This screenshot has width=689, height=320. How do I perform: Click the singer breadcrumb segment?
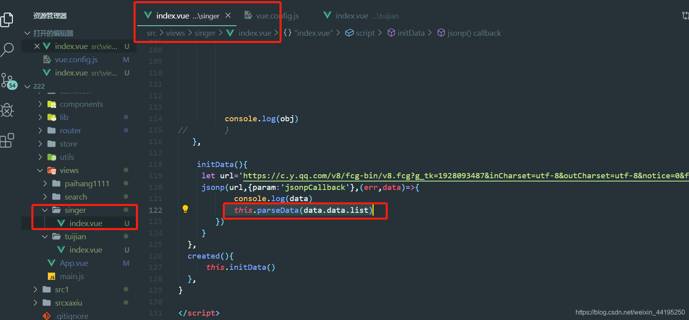click(x=205, y=33)
